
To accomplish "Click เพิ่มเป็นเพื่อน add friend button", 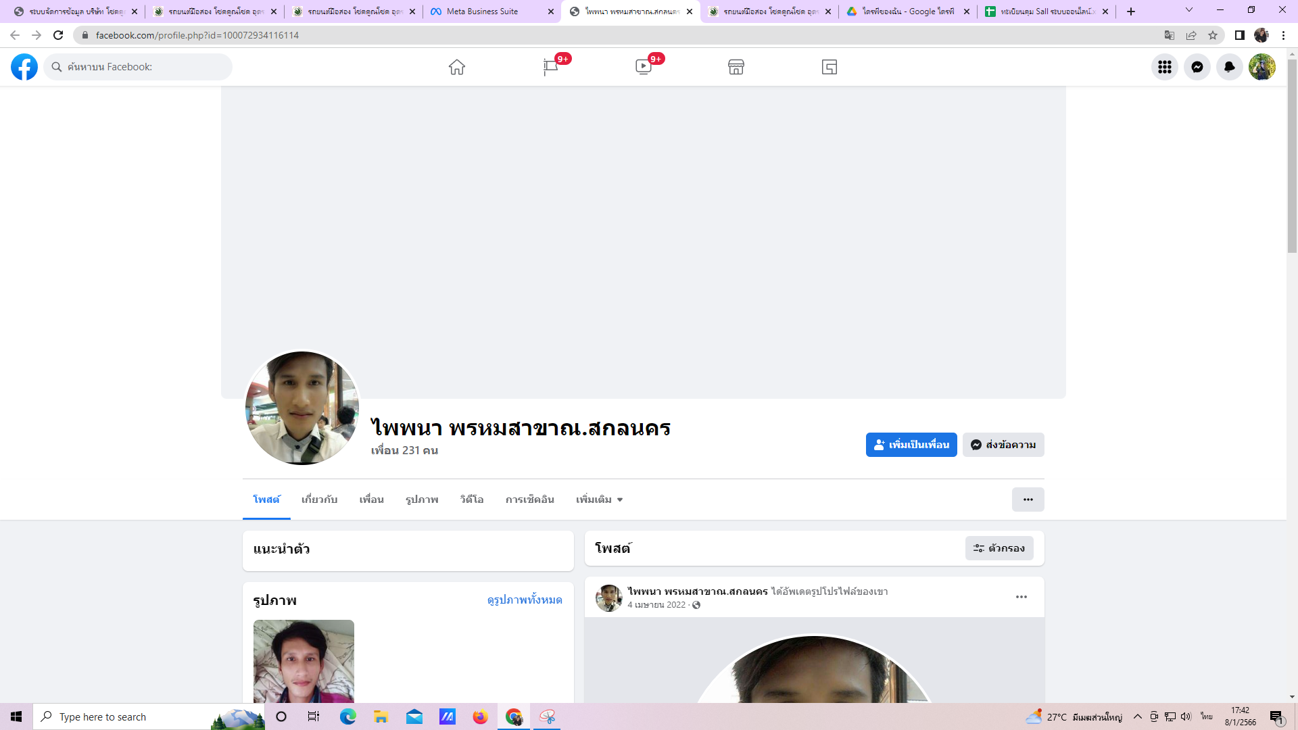I will coord(911,445).
